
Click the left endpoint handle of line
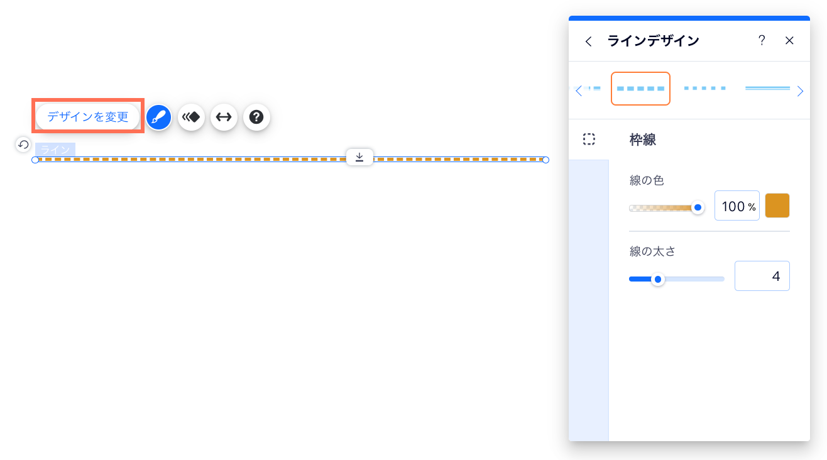pos(35,160)
